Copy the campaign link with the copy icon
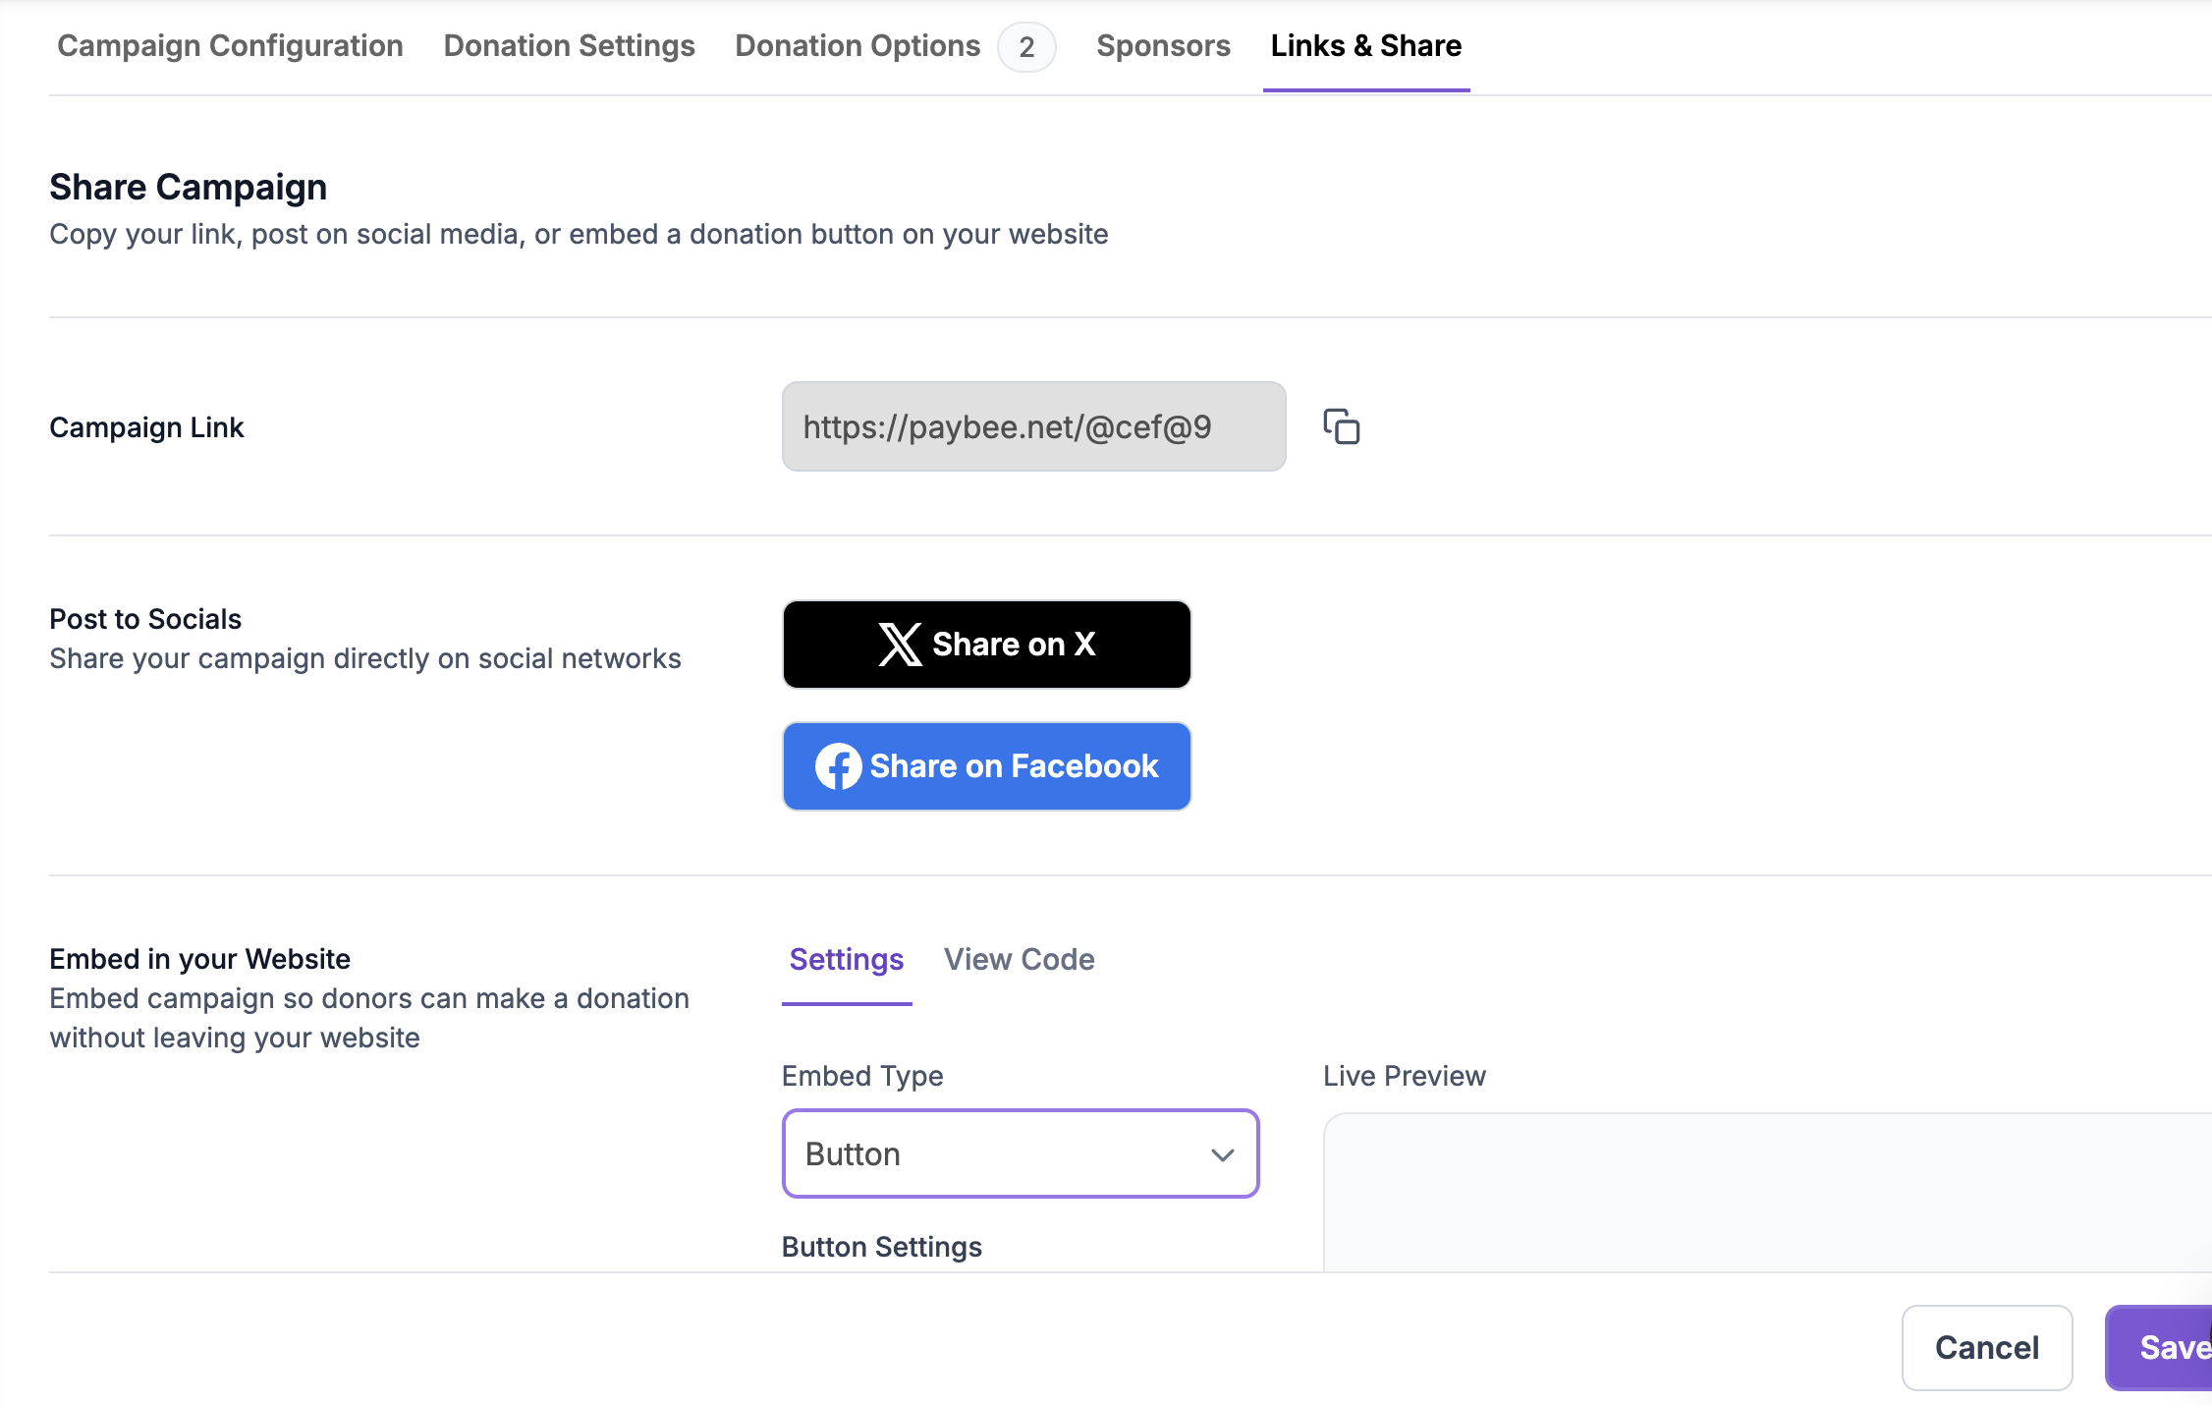Screen dimensions: 2212x1405 (1341, 426)
